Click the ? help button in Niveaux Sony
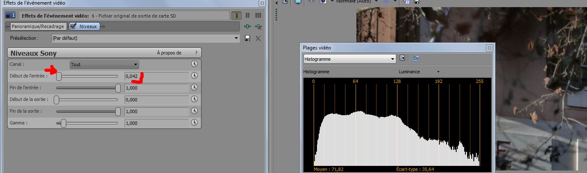 pos(196,53)
